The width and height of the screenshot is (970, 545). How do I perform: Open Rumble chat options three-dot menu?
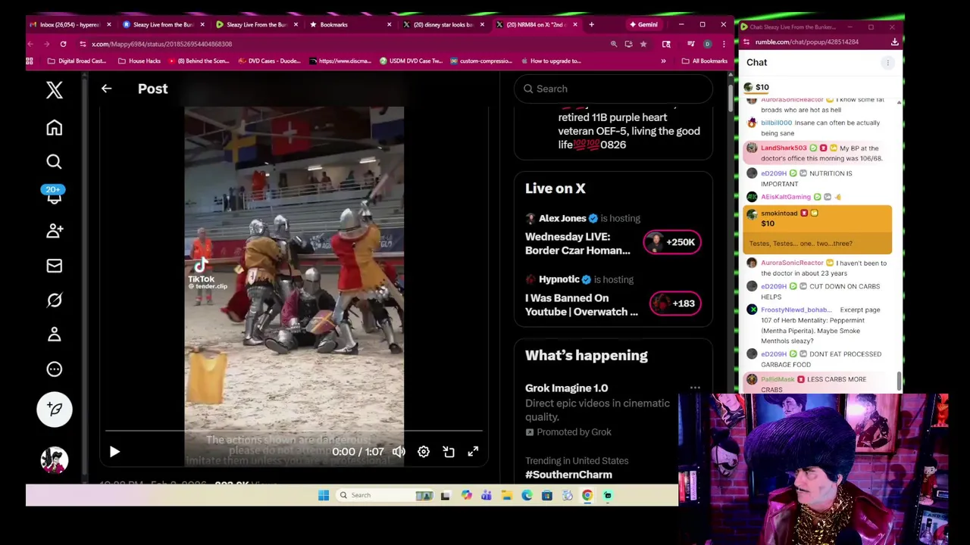click(887, 62)
